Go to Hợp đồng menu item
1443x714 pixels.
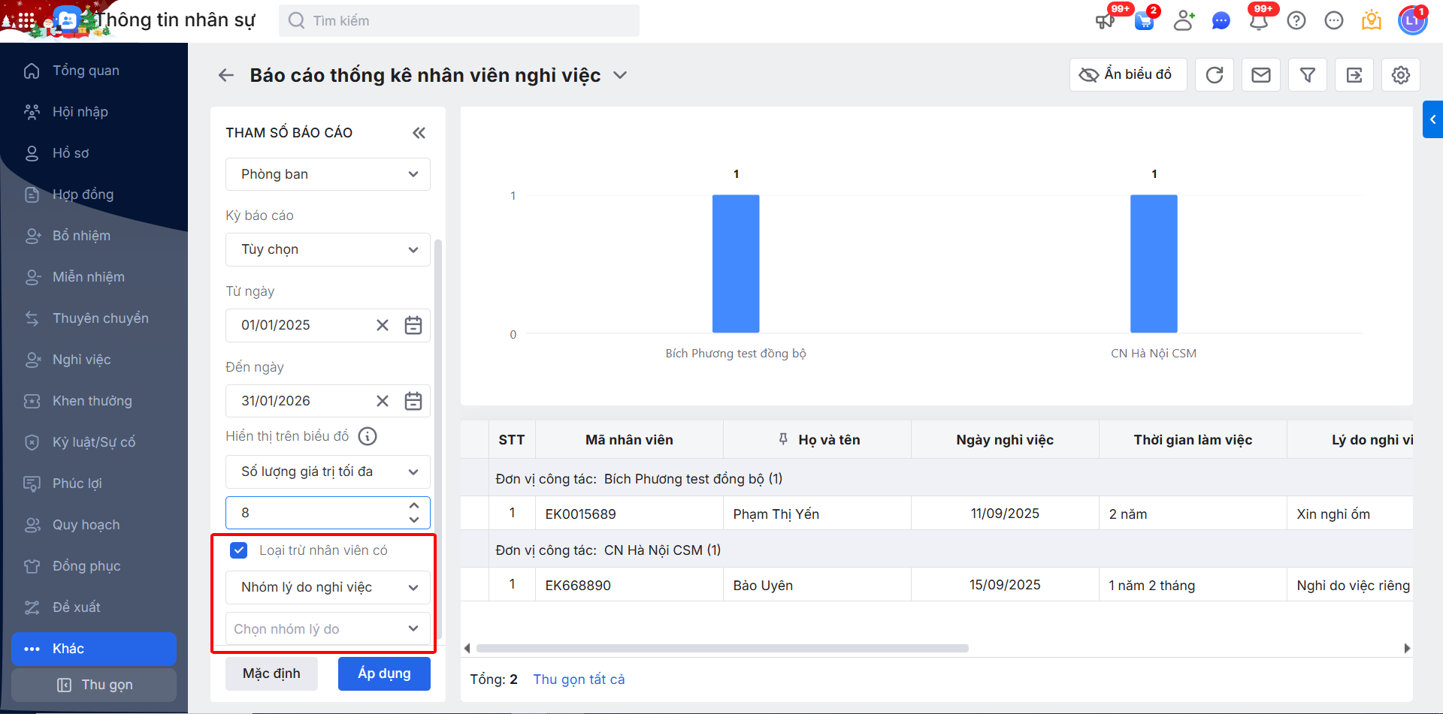pos(83,194)
